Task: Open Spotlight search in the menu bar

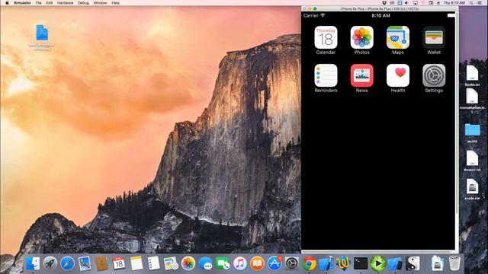Action: (x=471, y=3)
